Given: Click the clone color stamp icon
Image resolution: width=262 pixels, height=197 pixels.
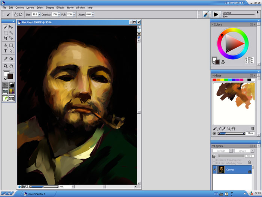Looking at the screenshot, I should (223, 62).
